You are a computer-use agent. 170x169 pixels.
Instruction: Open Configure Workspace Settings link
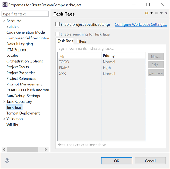pyautogui.click(x=141, y=25)
